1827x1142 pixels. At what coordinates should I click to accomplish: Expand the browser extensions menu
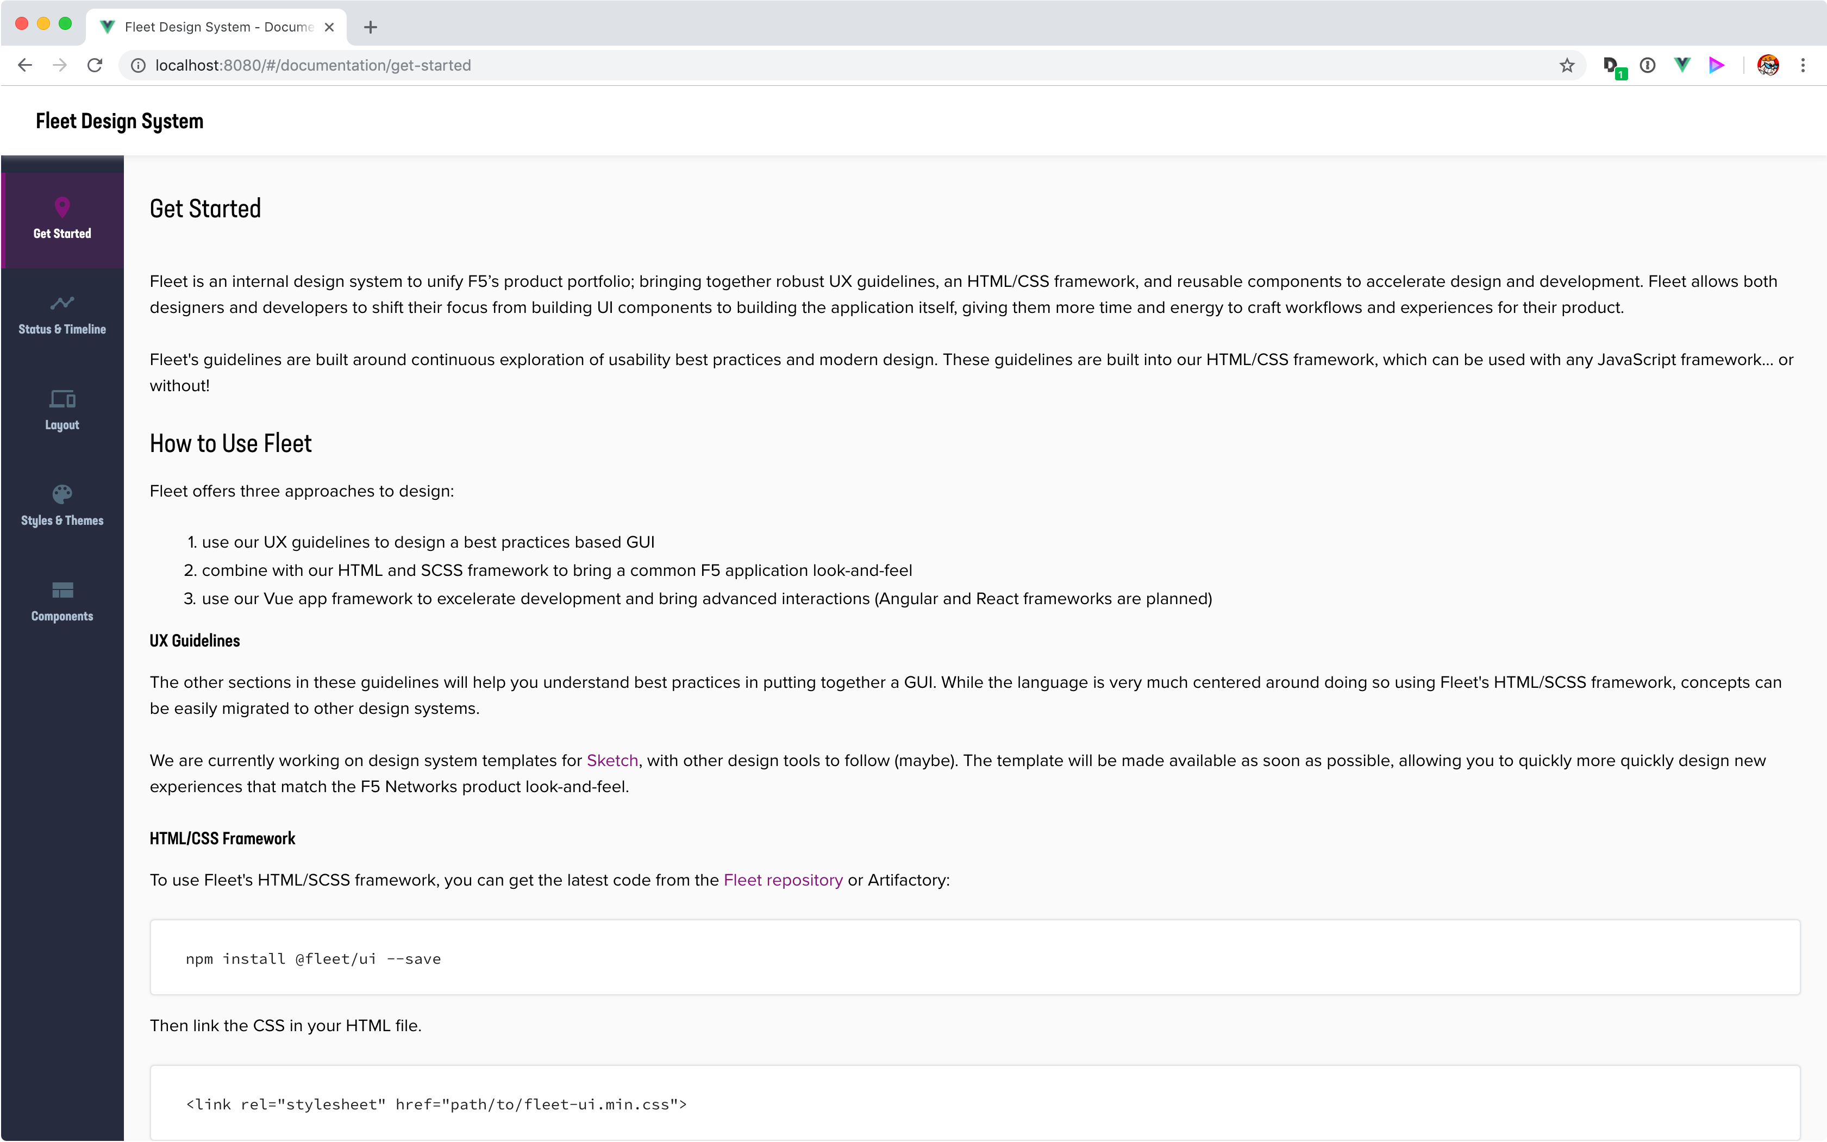(x=1802, y=66)
